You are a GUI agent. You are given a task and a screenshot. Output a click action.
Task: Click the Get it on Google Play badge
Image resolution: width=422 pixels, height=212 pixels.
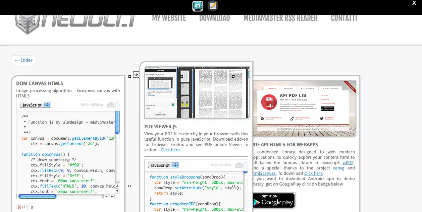pos(274,200)
